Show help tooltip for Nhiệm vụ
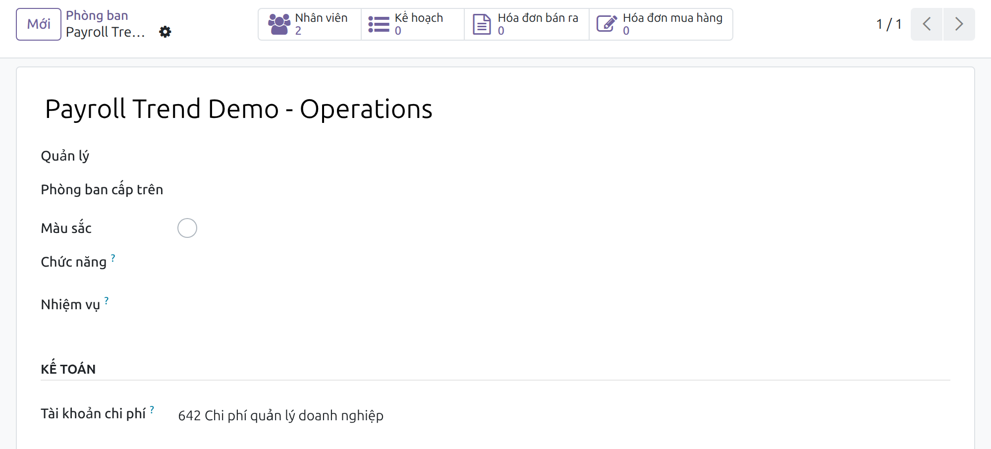 (107, 300)
